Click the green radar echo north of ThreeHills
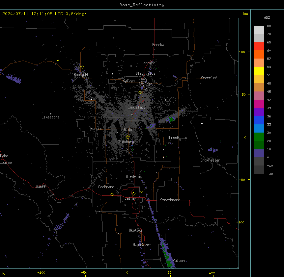284x277 pixels. 171,119
